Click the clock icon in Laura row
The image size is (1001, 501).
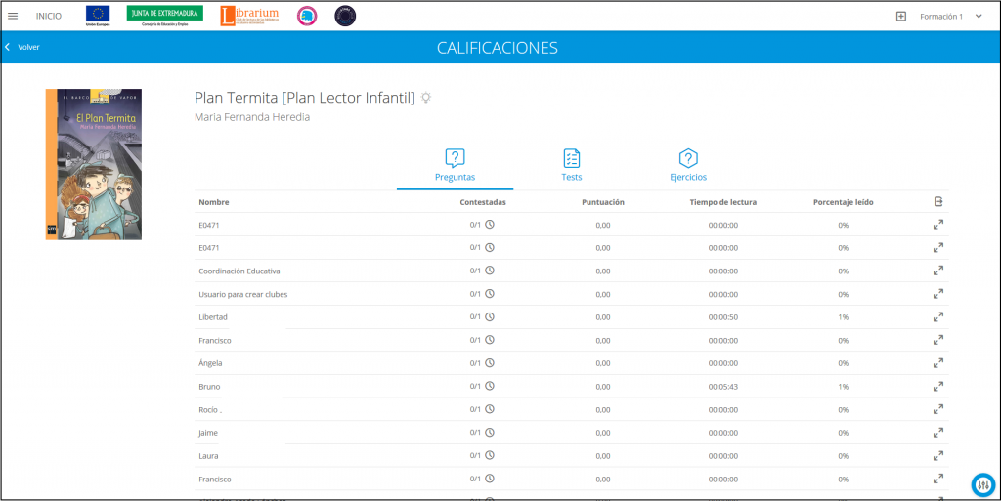490,455
